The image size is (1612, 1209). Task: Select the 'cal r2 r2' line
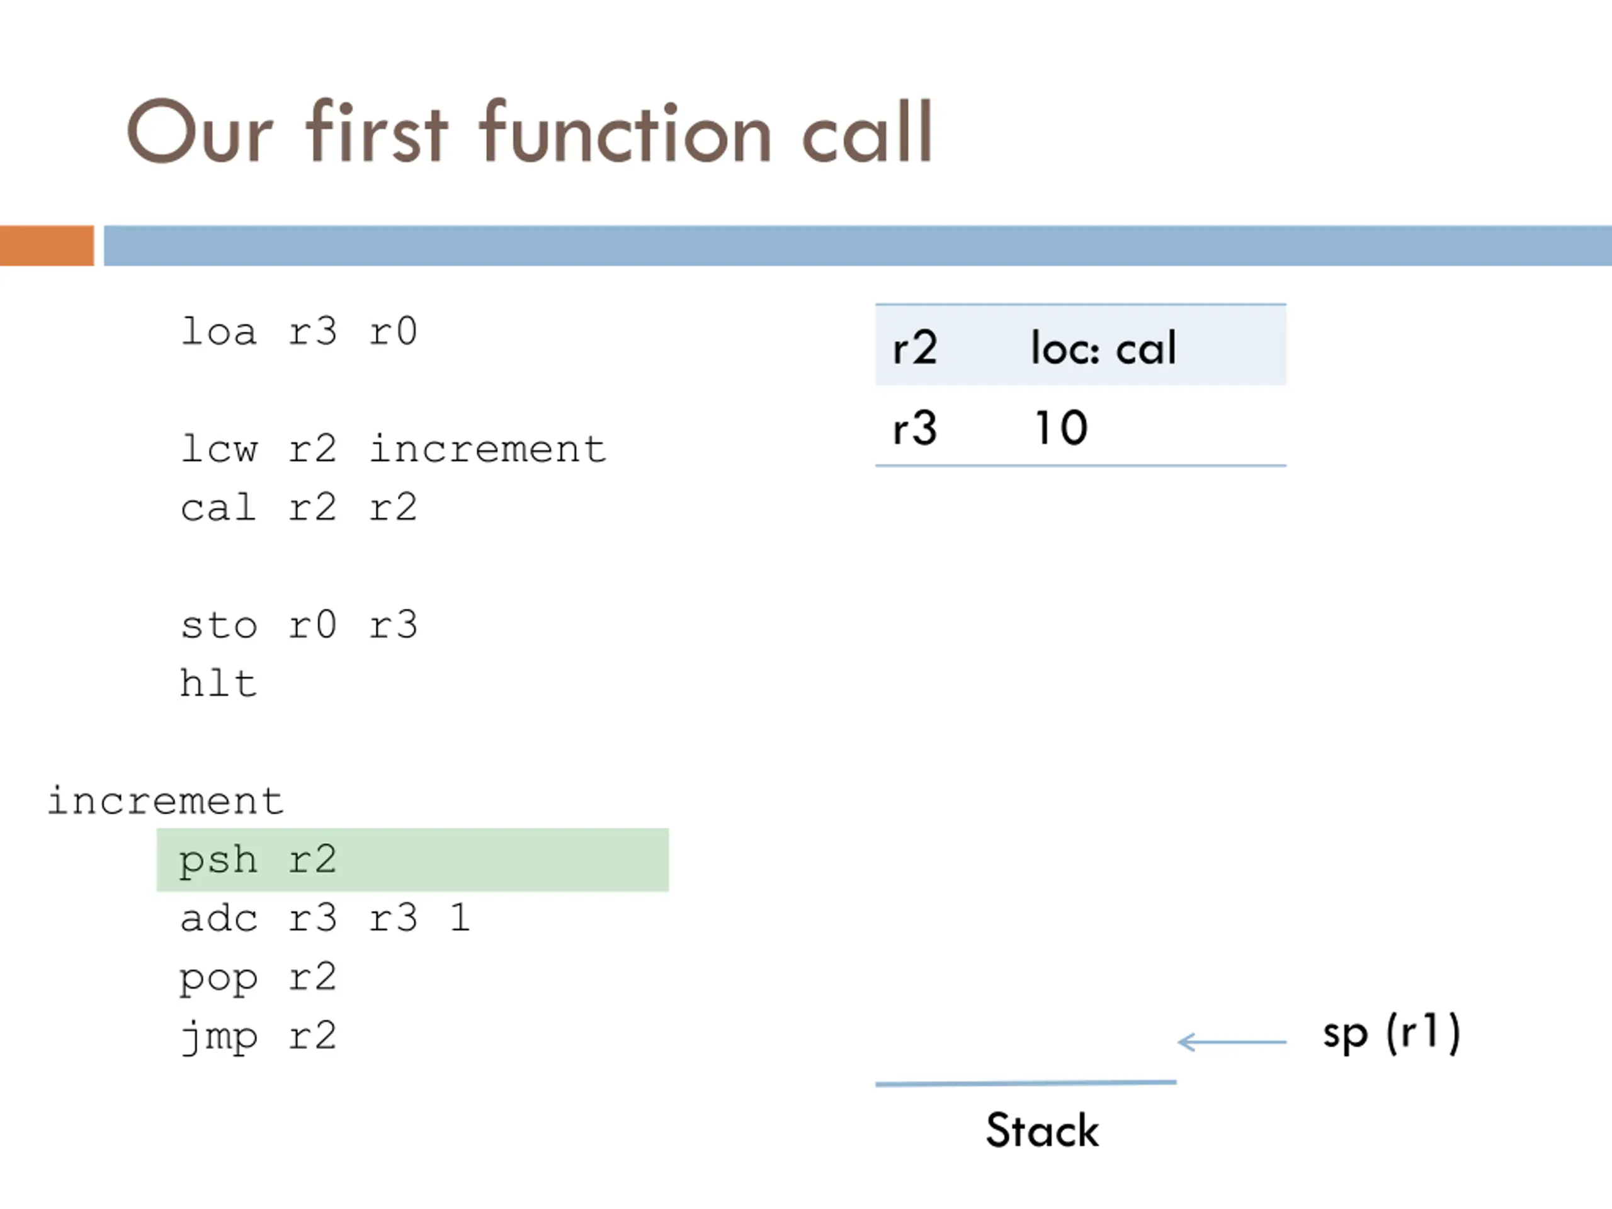pos(299,507)
